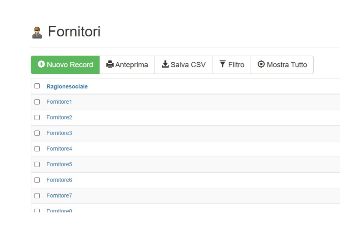Sort by the Ragionesociale column header
Screen dimensions: 340x226
[x=67, y=86]
